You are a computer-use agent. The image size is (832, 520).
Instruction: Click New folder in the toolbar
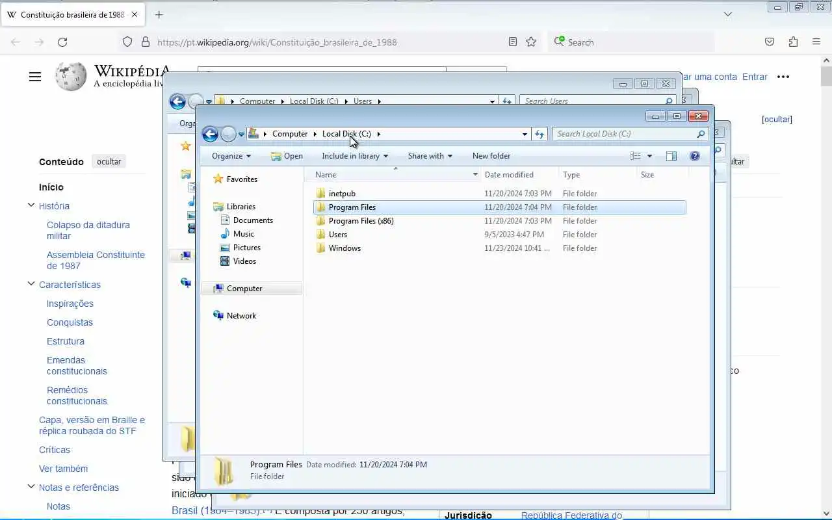[491, 156]
